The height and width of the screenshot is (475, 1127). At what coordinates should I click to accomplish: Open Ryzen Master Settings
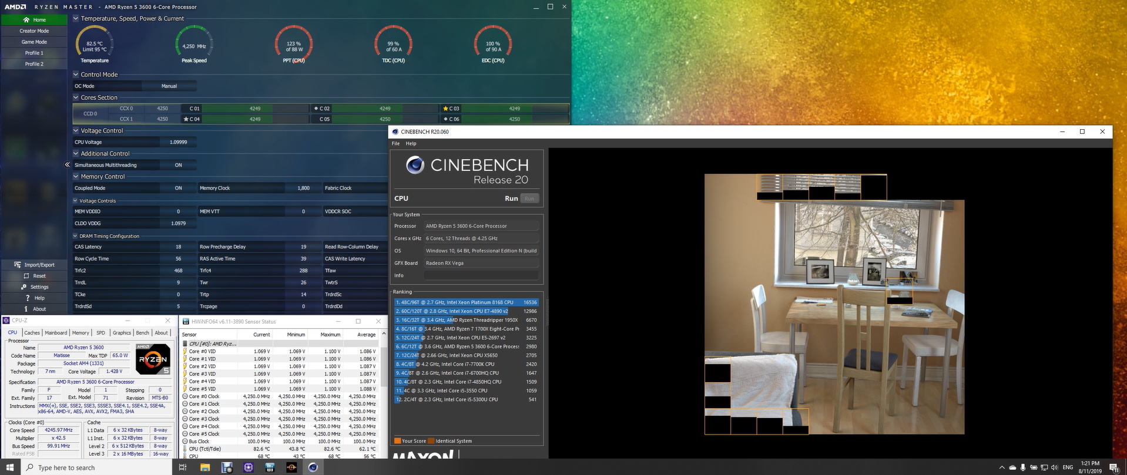coord(34,287)
